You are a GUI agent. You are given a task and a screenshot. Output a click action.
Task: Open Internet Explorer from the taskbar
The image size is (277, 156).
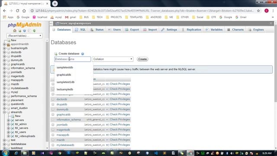coord(16,153)
